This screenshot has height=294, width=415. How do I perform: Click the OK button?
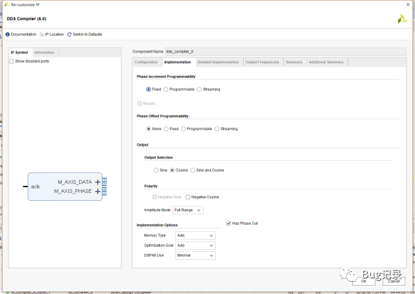tap(364, 281)
